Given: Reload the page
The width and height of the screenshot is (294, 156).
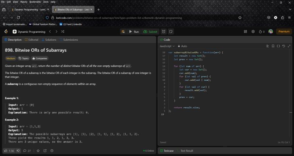Looking at the screenshot, I should coord(18,18).
